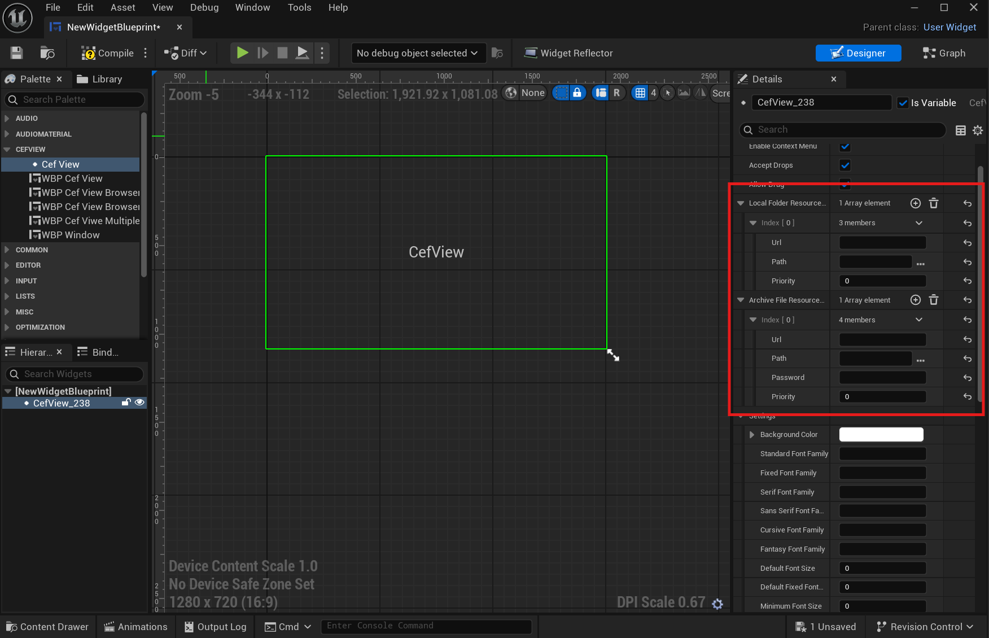Delete all Archive File Resource array elements

coord(934,300)
